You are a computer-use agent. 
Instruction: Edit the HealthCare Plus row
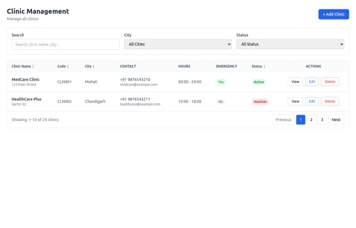click(311, 102)
